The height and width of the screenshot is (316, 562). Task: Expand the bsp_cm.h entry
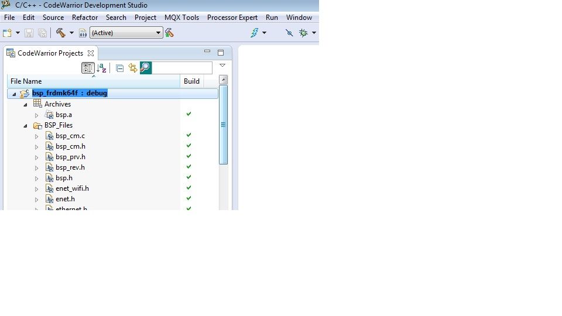click(36, 147)
